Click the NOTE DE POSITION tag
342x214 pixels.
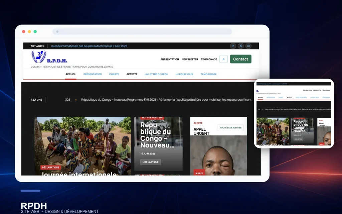(x=152, y=118)
